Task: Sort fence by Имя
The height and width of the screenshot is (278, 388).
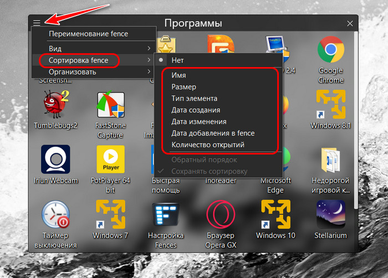Action: [x=218, y=75]
